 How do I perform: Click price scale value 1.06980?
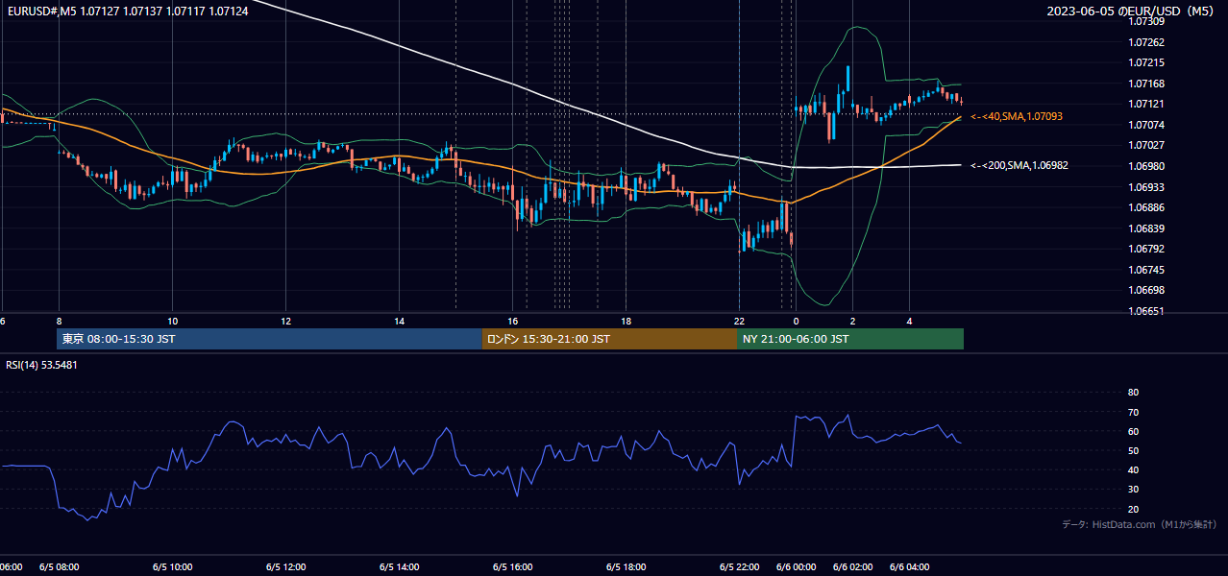(1145, 166)
